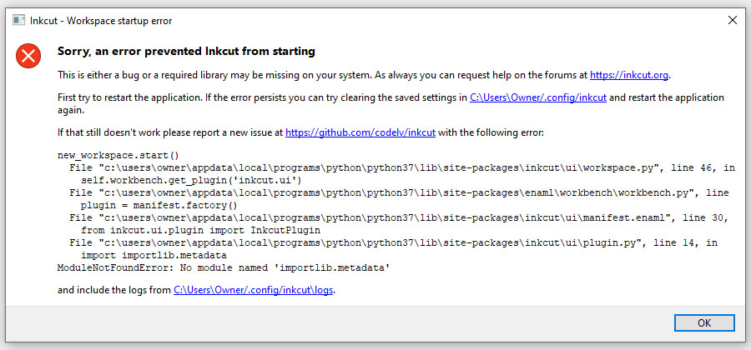The height and width of the screenshot is (350, 751).
Task: Visit the github.com/codelv/inkcut issue link
Action: click(x=360, y=132)
